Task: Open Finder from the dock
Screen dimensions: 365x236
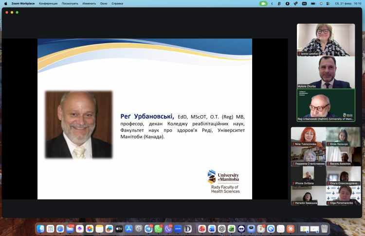Action: coord(41,229)
